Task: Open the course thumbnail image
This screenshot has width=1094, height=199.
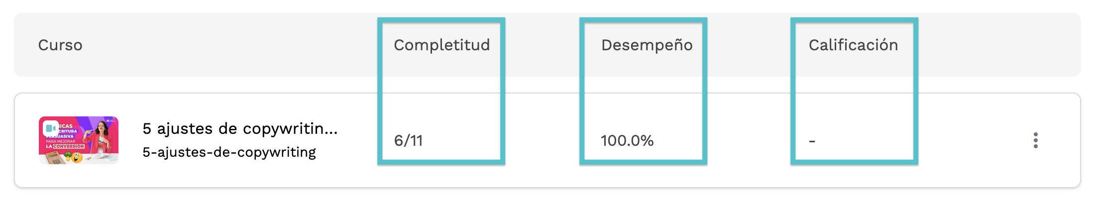Action: coord(79,140)
